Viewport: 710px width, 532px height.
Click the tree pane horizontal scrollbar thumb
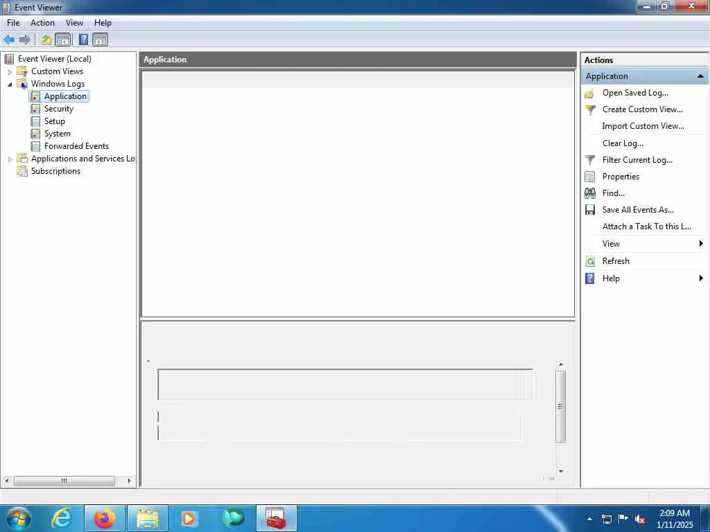pyautogui.click(x=64, y=481)
